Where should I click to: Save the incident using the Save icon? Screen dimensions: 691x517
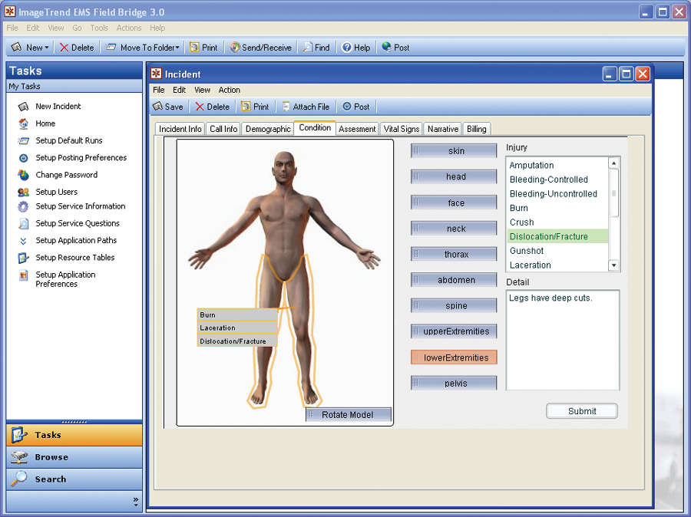[x=158, y=107]
